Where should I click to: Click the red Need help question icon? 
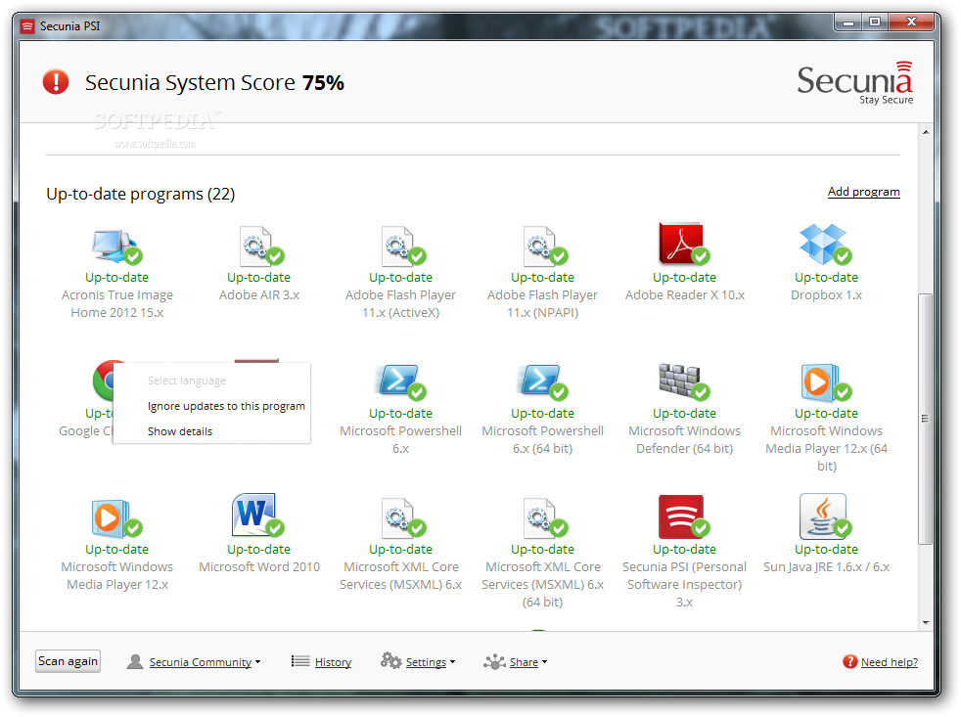tap(849, 662)
